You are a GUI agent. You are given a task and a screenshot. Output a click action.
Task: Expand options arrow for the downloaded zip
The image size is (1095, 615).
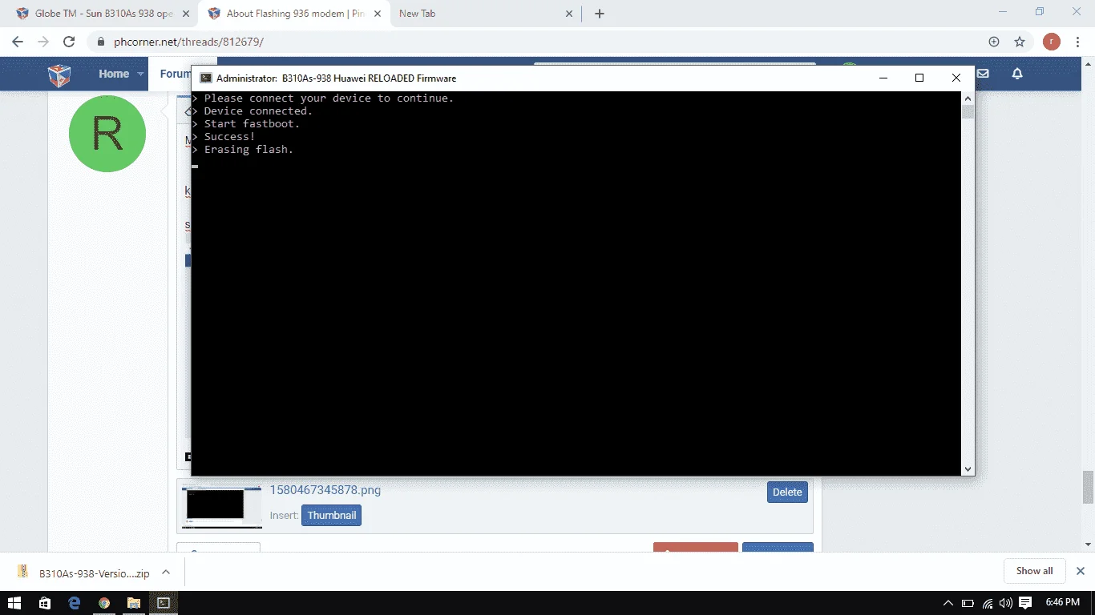click(166, 573)
